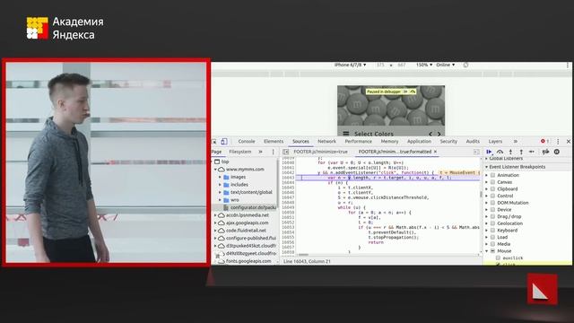This screenshot has height=323, width=574.
Task: Close the FOOTER.js formatted file tab
Action: coord(436,152)
